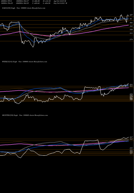This screenshot has height=193, width=134.
Task: Click the 381 price label on weekly chart
Action: 131,84
